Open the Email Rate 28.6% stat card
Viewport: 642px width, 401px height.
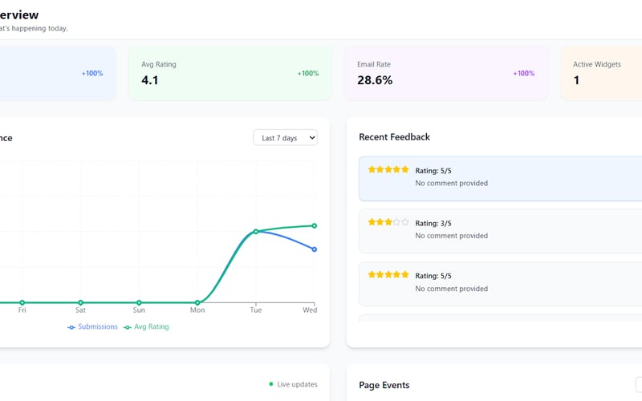[x=446, y=73]
